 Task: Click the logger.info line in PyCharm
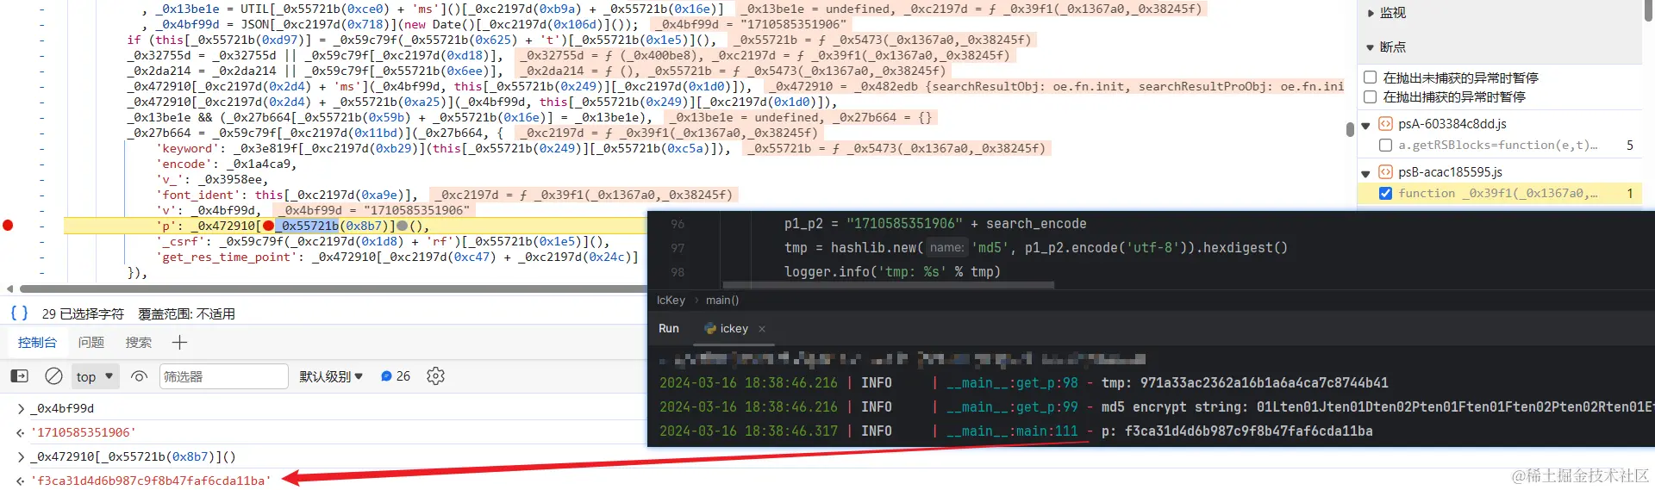(892, 272)
